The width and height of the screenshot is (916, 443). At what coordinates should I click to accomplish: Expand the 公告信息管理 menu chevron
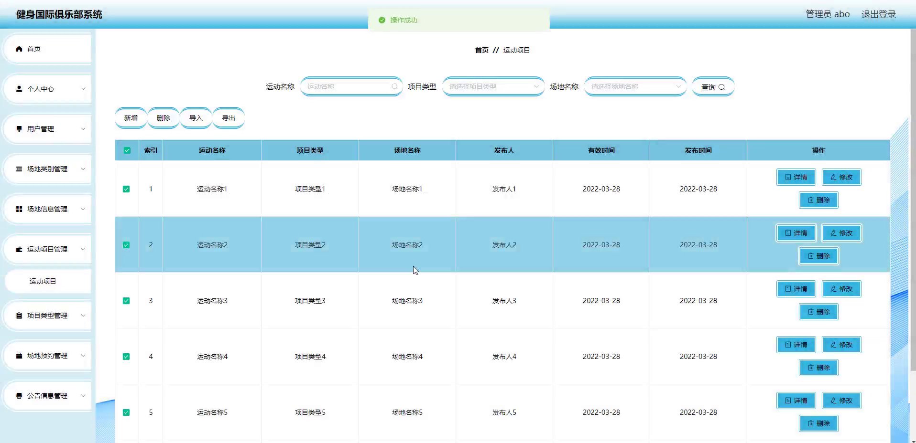[83, 396]
